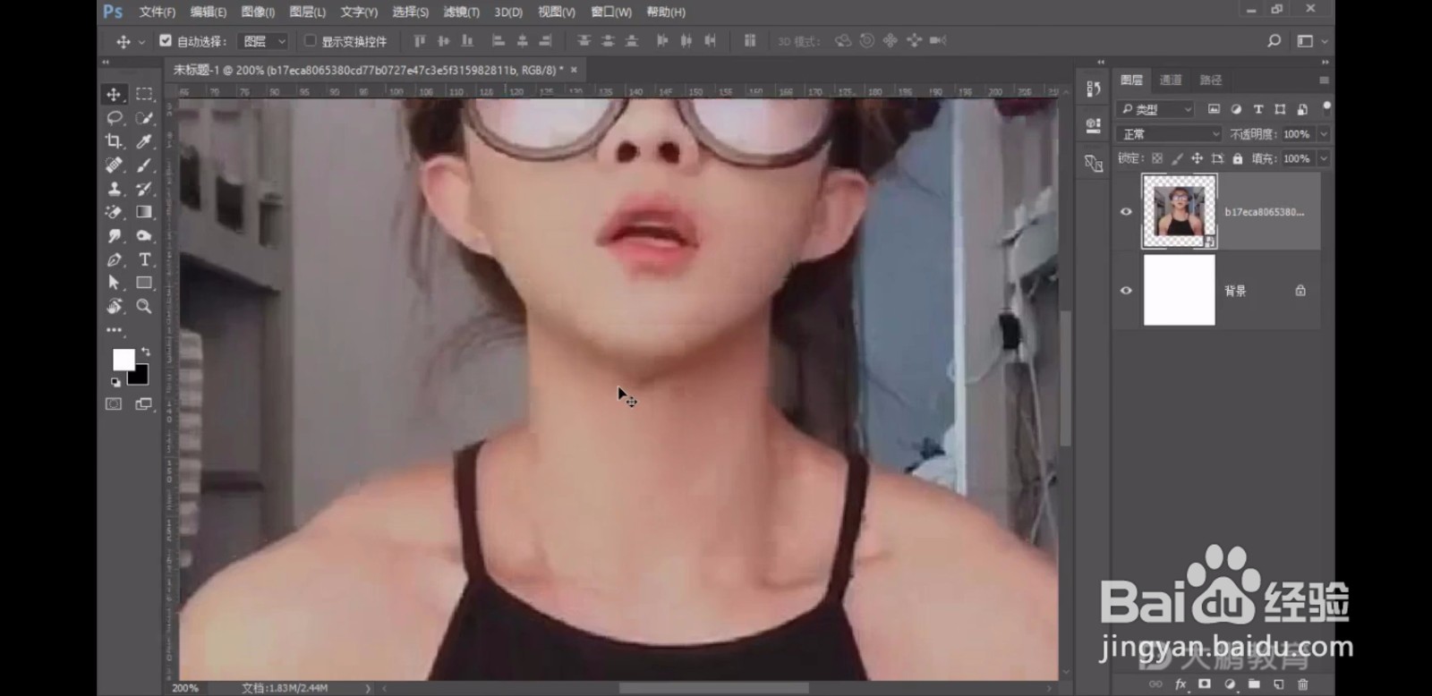Viewport: 1432px width, 696px height.
Task: Filter layers by pixel layers
Action: point(1214,109)
